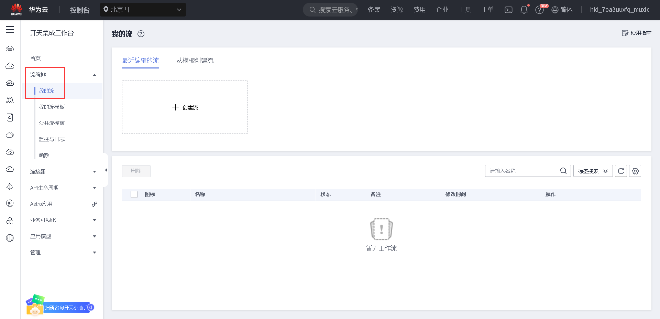The width and height of the screenshot is (660, 319).
Task: Click the link icon beside Astro应用
Action: tap(95, 204)
